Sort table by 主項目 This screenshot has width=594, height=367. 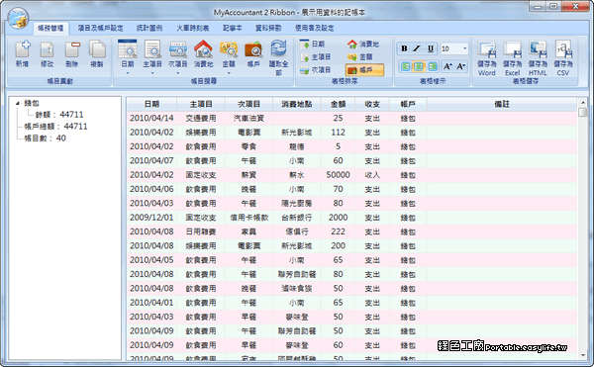click(x=316, y=57)
